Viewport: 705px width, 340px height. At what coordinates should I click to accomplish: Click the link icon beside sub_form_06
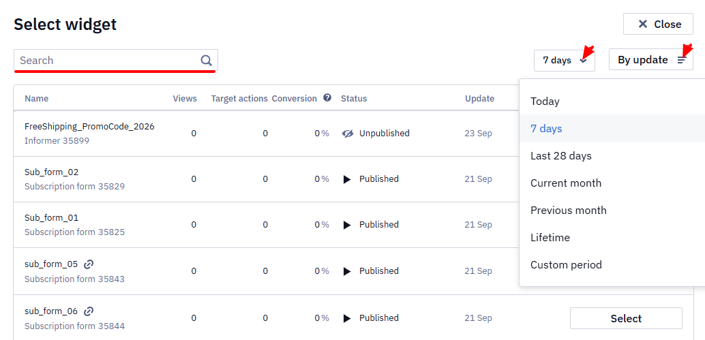pos(89,311)
